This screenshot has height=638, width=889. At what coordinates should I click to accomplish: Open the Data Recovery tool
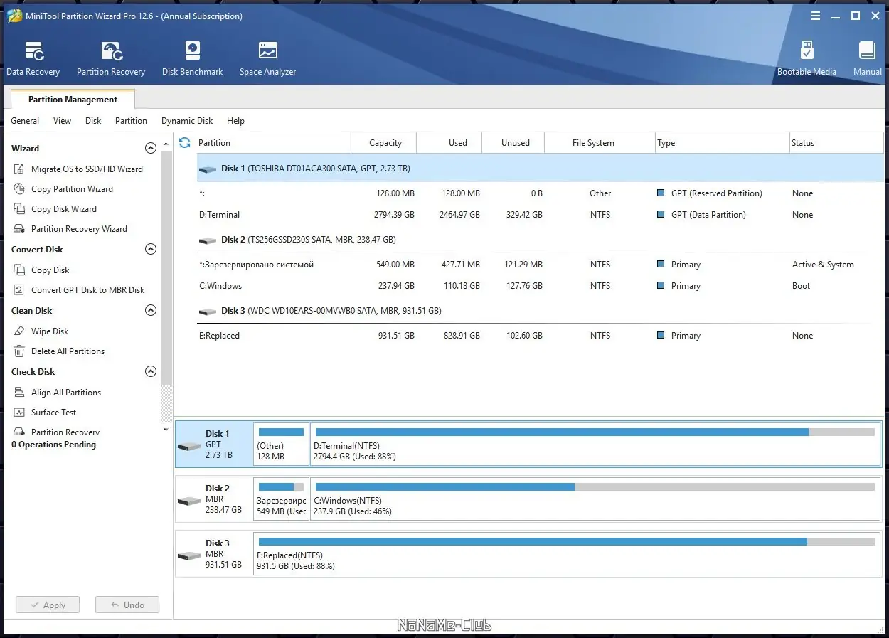(x=33, y=58)
